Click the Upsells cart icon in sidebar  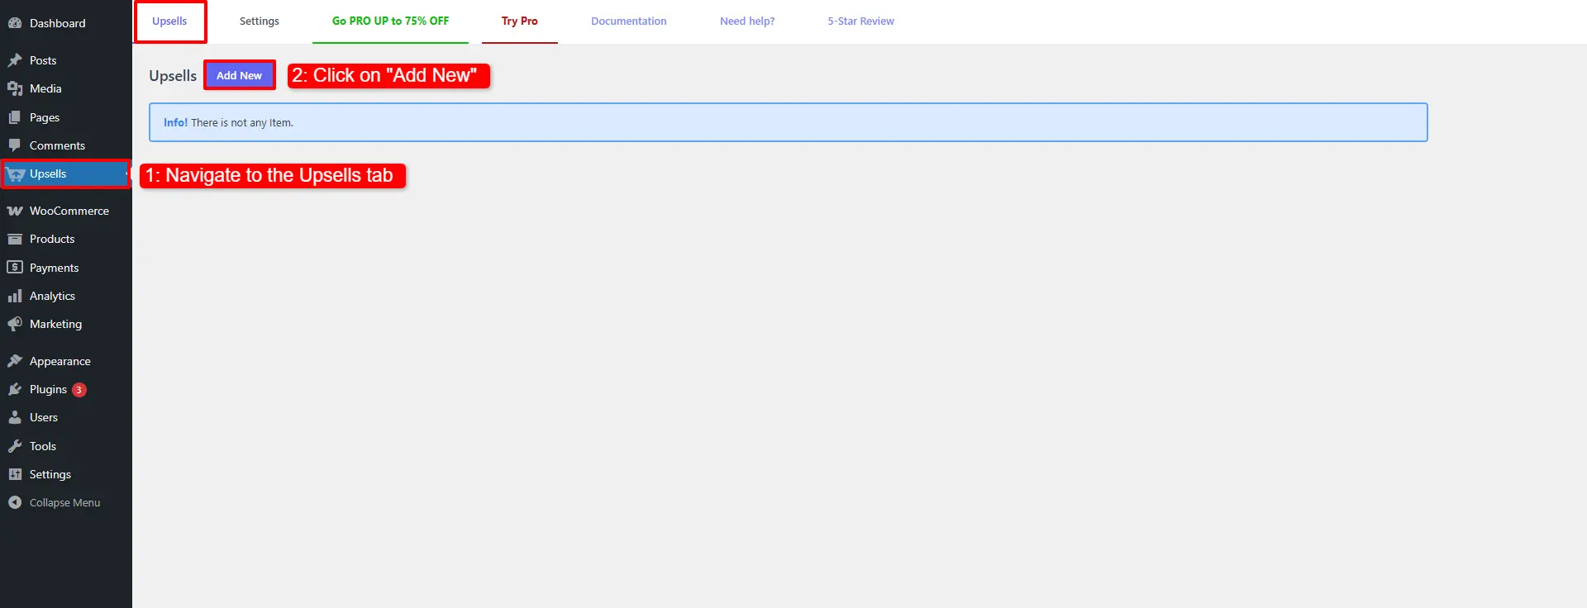click(15, 174)
